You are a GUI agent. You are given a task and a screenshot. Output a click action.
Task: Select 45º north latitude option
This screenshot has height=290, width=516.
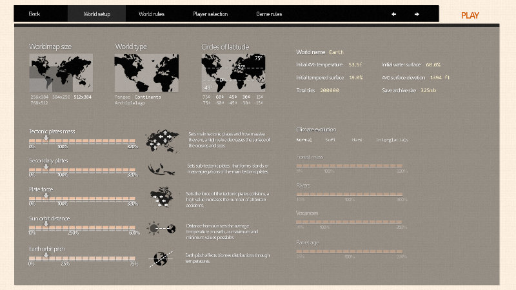[x=233, y=97]
